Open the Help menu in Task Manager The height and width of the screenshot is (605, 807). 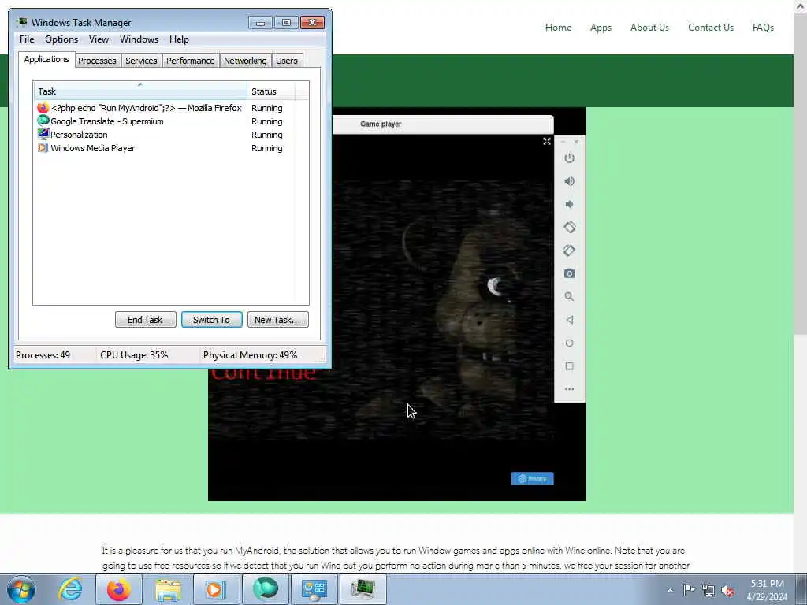pyautogui.click(x=179, y=39)
